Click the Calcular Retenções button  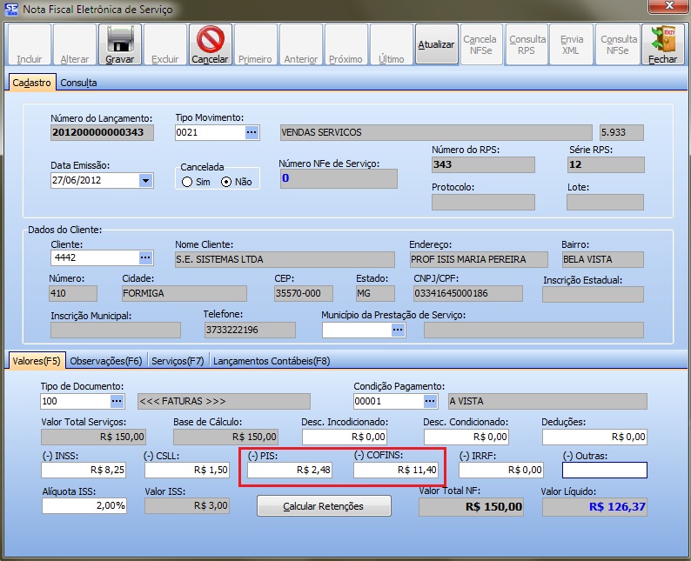click(324, 506)
